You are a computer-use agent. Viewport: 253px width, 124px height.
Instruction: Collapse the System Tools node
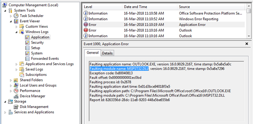[5, 11]
